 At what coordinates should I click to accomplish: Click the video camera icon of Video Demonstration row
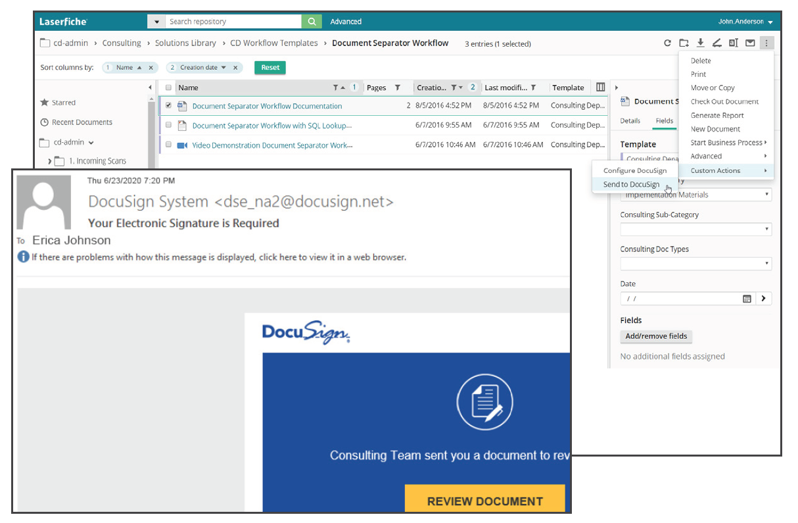click(182, 145)
